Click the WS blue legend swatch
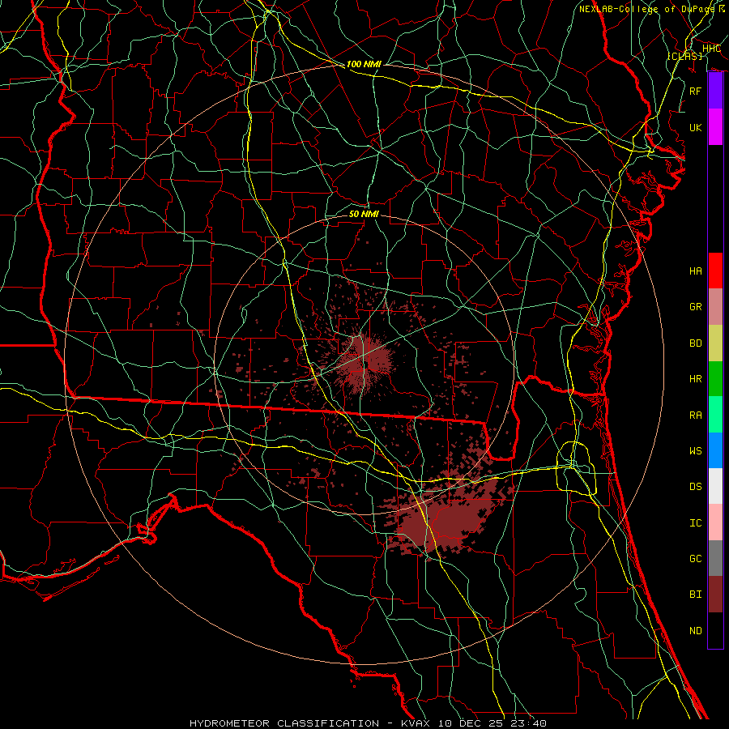Image resolution: width=729 pixels, height=729 pixels. pyautogui.click(x=715, y=450)
